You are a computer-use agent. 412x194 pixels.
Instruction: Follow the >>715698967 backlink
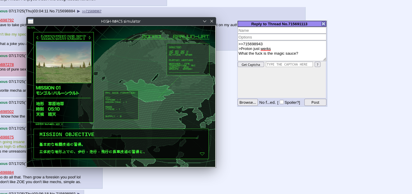coord(92,11)
